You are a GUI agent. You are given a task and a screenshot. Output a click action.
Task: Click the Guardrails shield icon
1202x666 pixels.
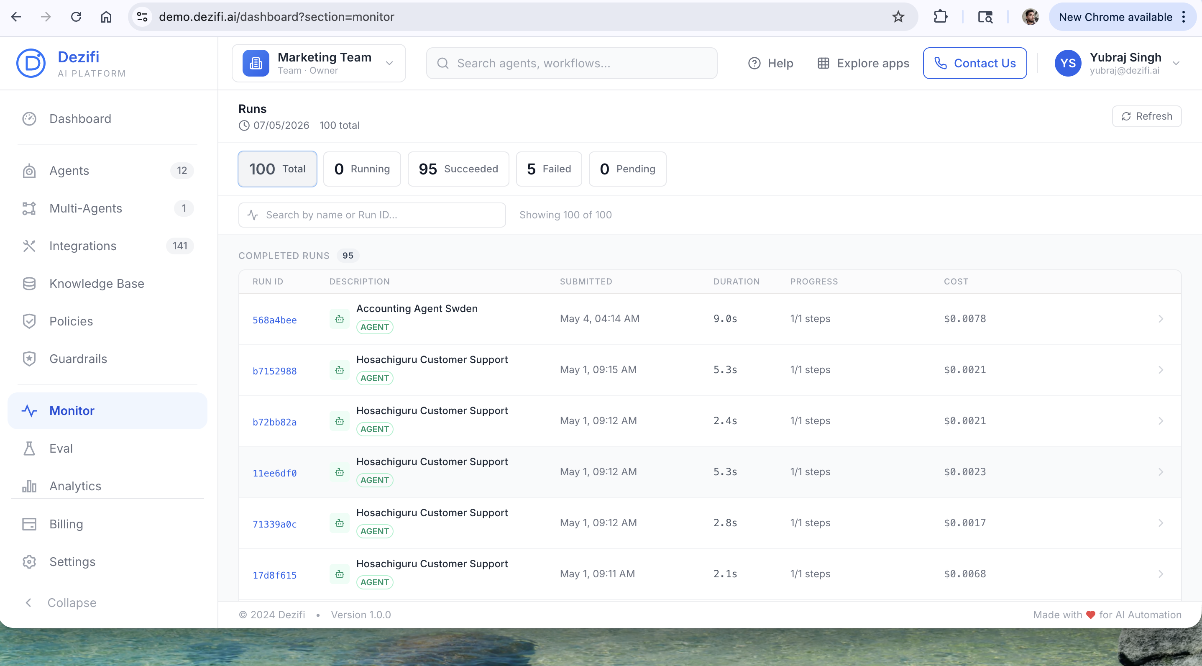29,359
